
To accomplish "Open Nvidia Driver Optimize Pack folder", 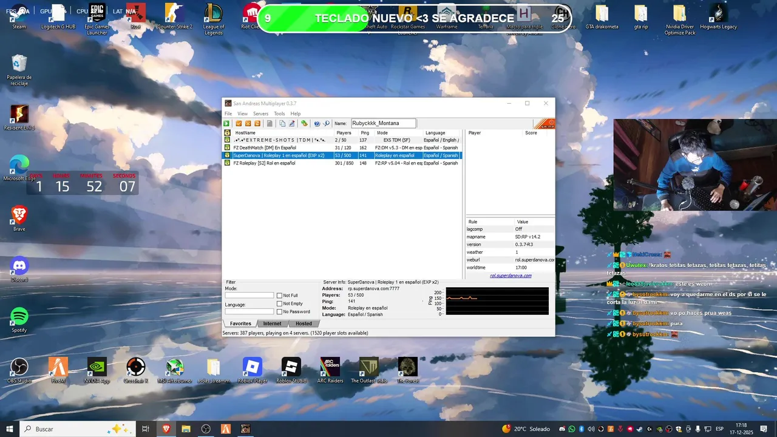I will point(680,18).
